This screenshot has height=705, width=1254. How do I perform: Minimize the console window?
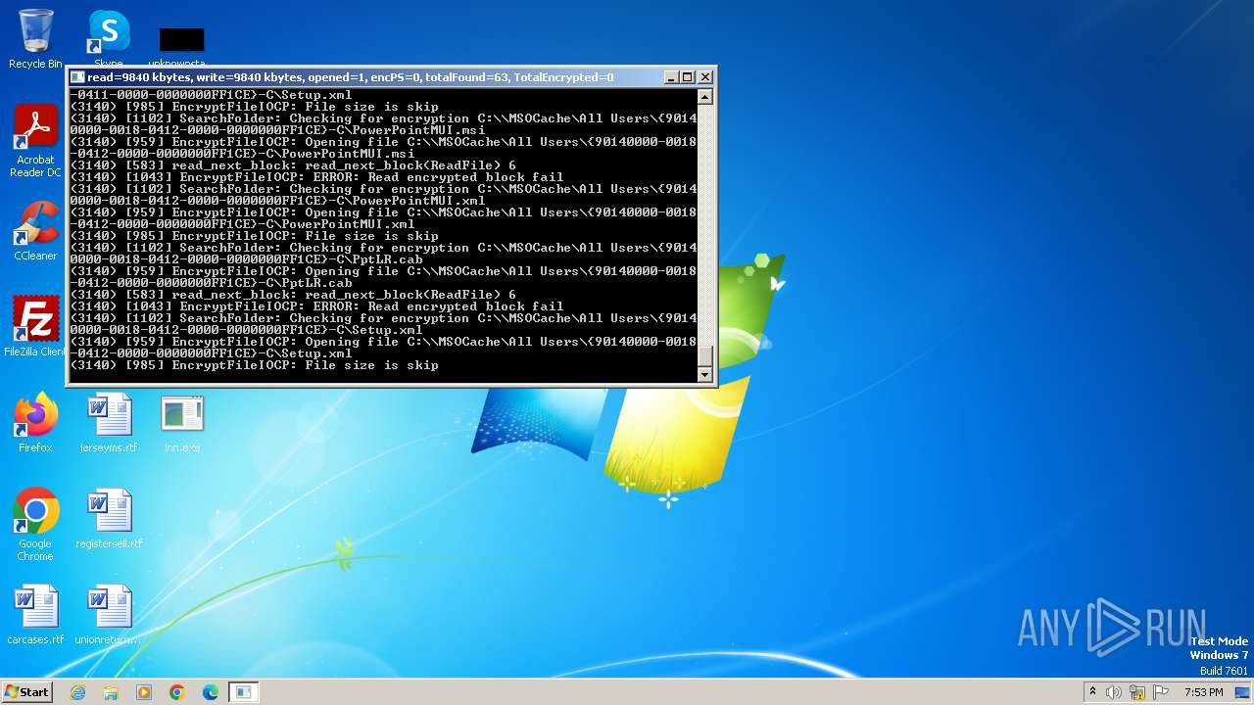(671, 77)
